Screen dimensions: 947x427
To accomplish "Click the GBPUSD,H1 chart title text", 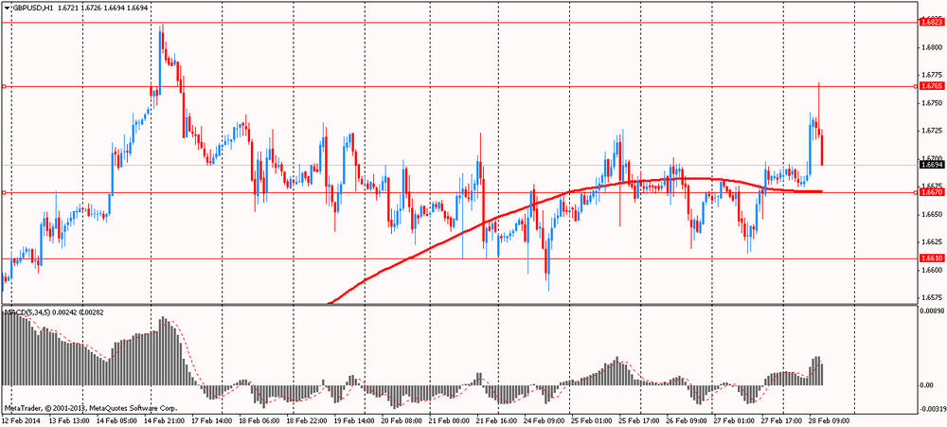I will pyautogui.click(x=31, y=7).
